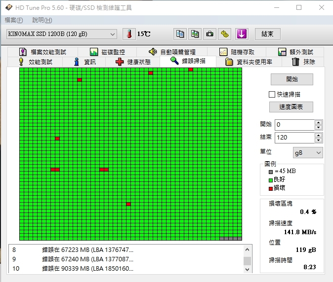This screenshot has height=282, width=333.
Task: Click the 開始 start value input field
Action: coord(295,125)
